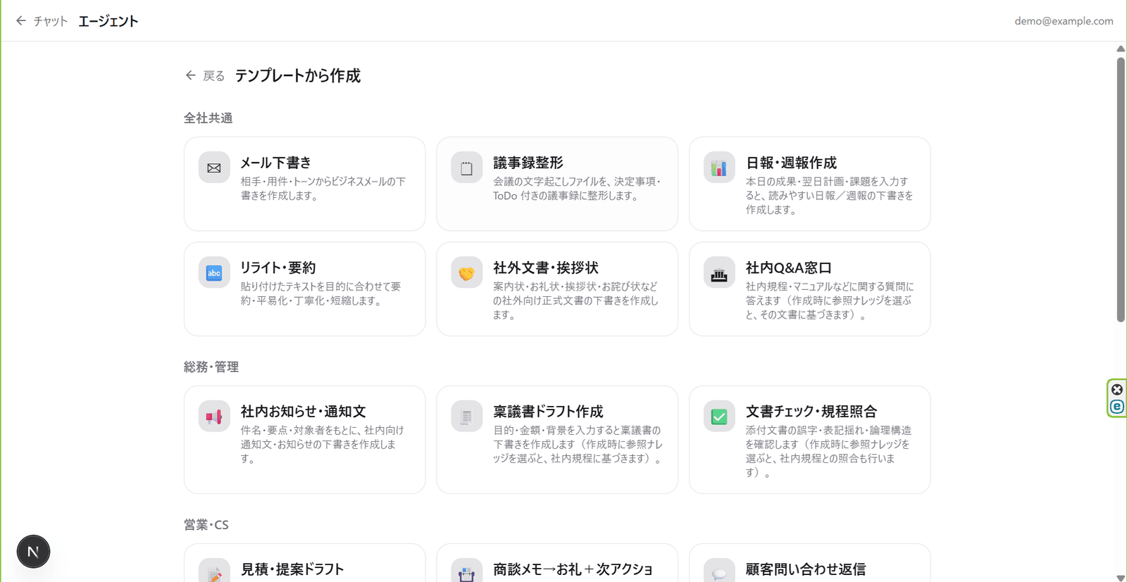Click the envelope icon on メール下書き card
Image resolution: width=1127 pixels, height=582 pixels.
point(214,167)
